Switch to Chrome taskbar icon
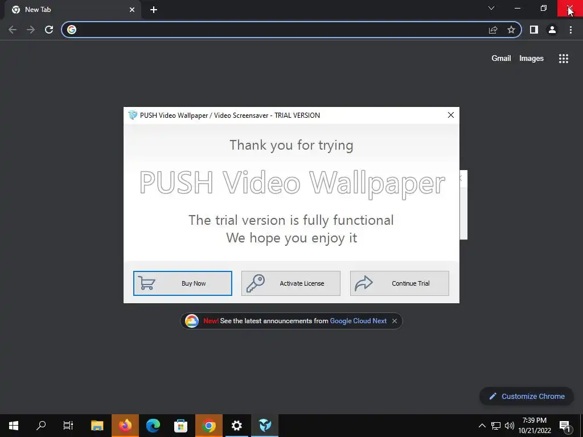 (208, 426)
